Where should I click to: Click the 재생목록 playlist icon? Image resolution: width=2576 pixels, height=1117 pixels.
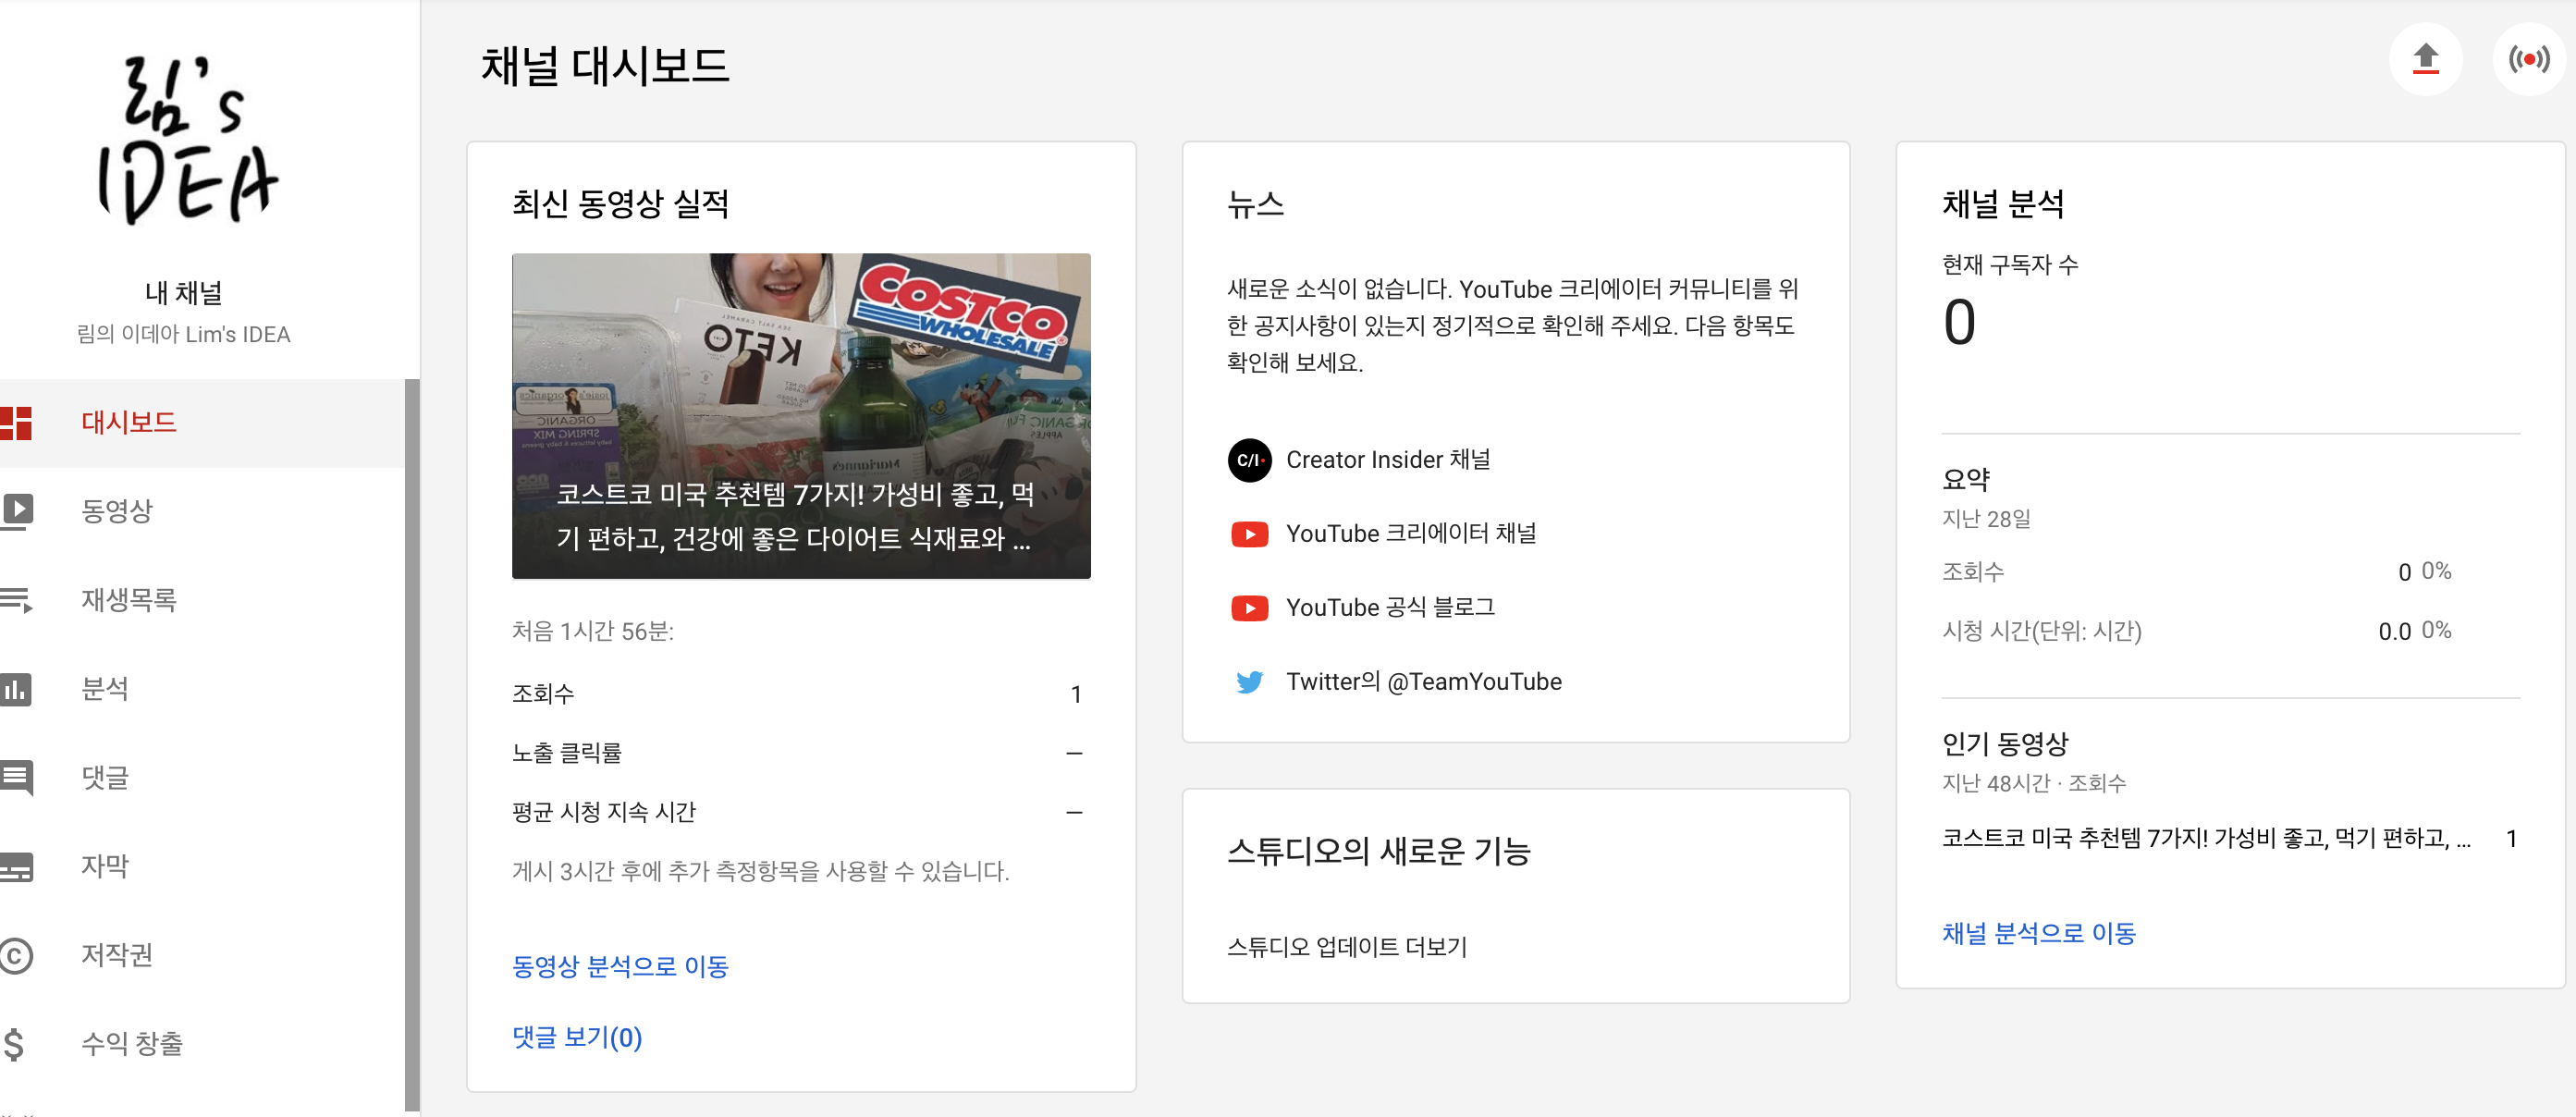17,600
